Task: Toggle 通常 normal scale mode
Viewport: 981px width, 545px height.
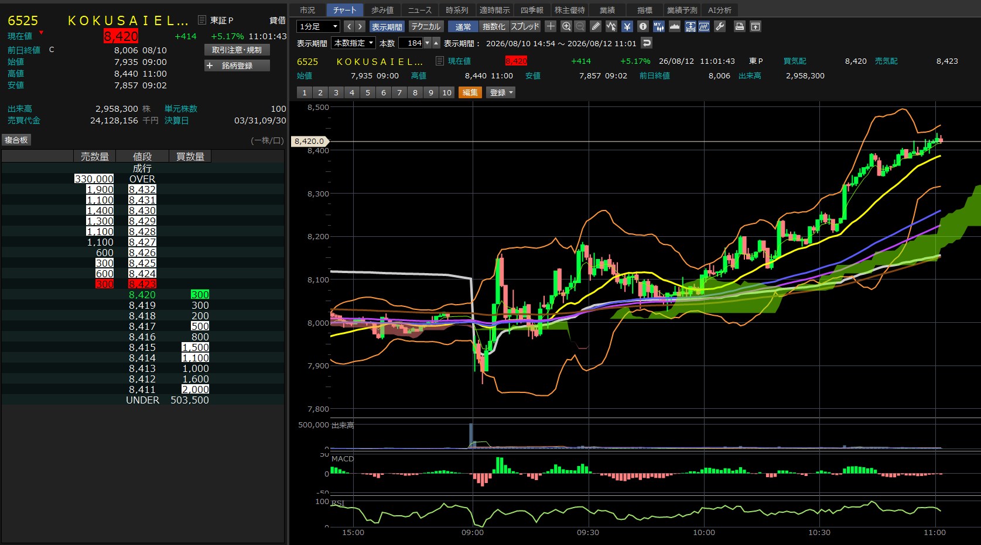Action: [x=463, y=27]
